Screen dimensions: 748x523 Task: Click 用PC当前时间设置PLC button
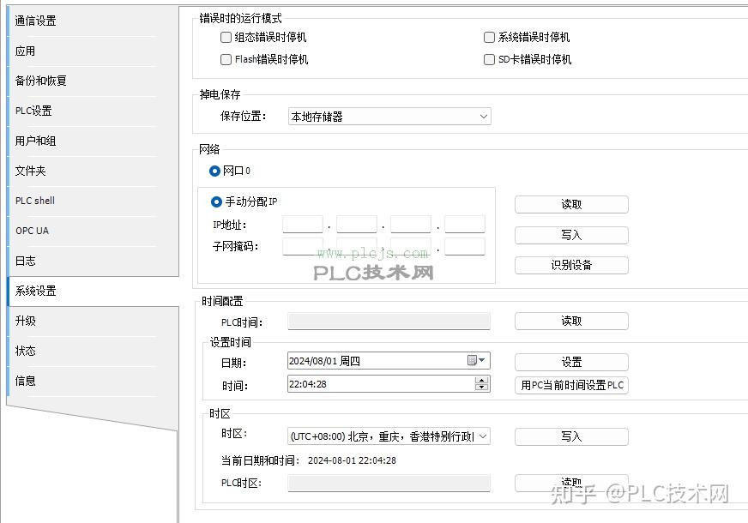571,385
